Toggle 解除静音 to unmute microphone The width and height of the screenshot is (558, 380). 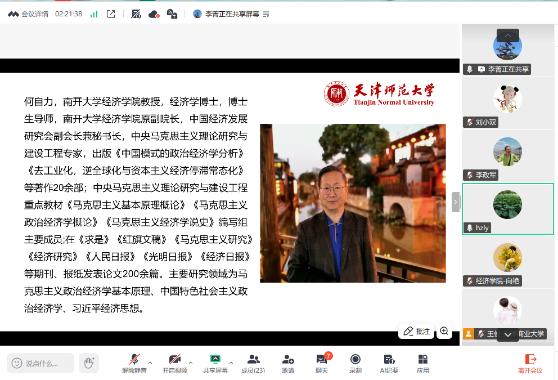pos(134,363)
